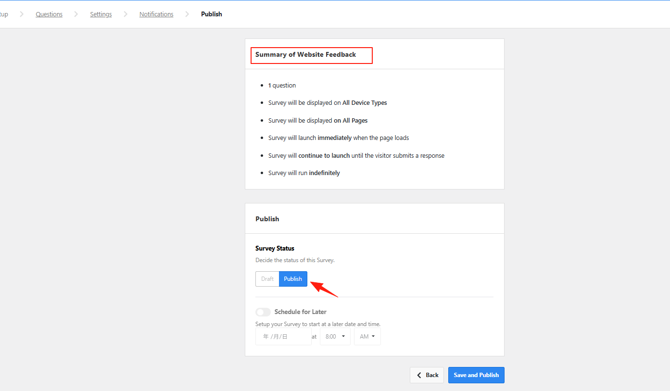Select the Publish step in breadcrumb
The height and width of the screenshot is (391, 670).
tap(212, 14)
